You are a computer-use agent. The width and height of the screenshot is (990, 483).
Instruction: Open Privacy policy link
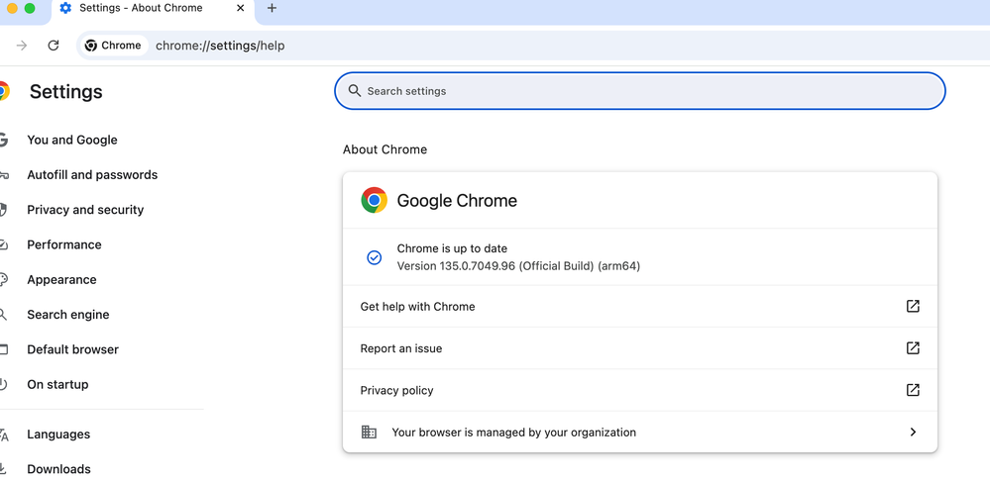click(639, 390)
